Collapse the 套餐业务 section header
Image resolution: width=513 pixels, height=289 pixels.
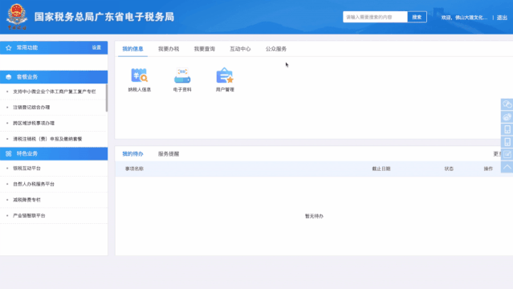[54, 77]
